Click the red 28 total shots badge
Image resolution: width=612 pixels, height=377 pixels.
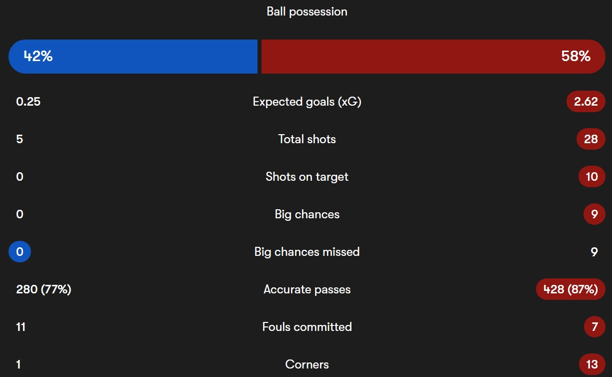[x=590, y=139]
